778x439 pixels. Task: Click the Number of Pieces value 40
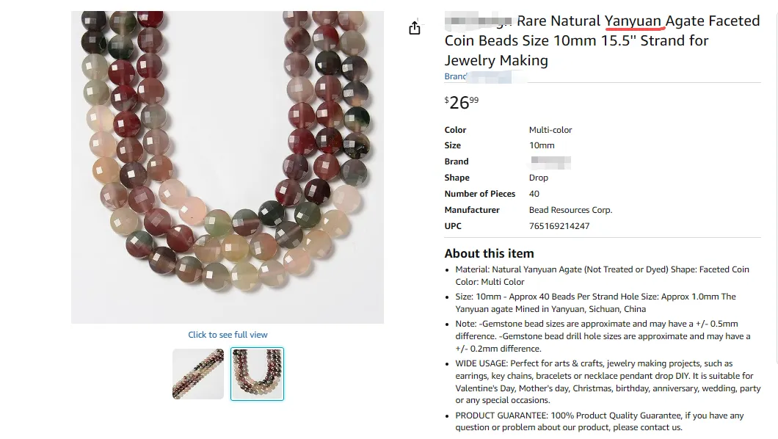(534, 194)
